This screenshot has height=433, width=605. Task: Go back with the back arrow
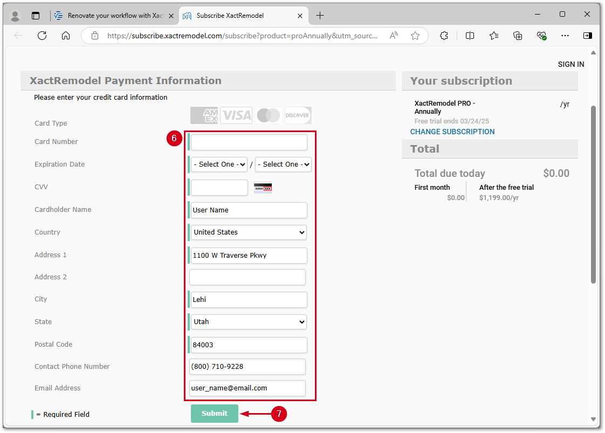(x=18, y=36)
